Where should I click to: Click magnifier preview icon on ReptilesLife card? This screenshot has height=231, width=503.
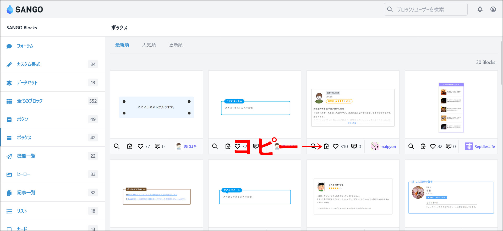411,146
